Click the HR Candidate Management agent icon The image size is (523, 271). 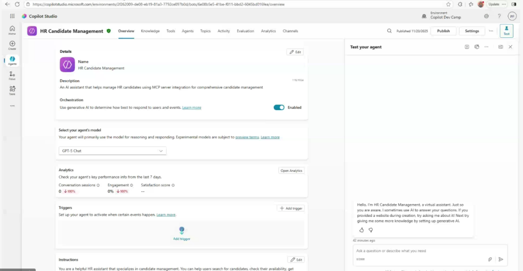pos(32,31)
